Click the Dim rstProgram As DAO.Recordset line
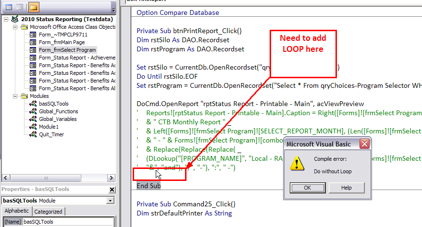The width and height of the screenshot is (422, 227). [190, 49]
